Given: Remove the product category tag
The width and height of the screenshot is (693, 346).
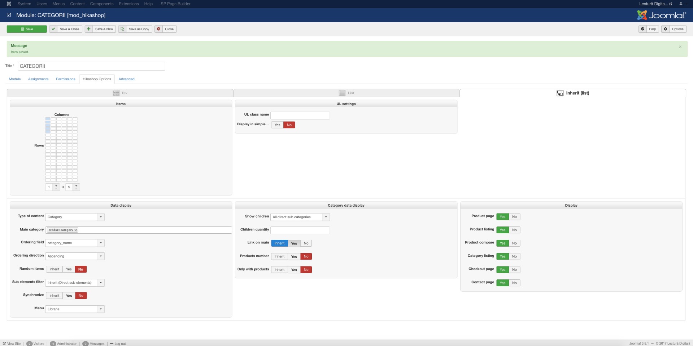Looking at the screenshot, I should (76, 230).
